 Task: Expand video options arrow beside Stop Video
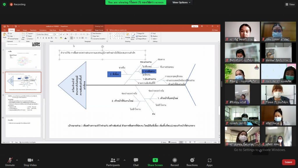(x=38, y=160)
